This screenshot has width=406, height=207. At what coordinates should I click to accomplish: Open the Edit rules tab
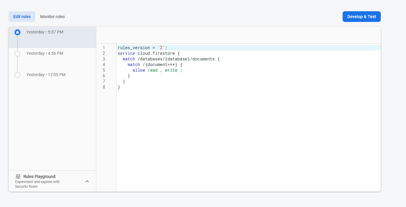pos(22,17)
